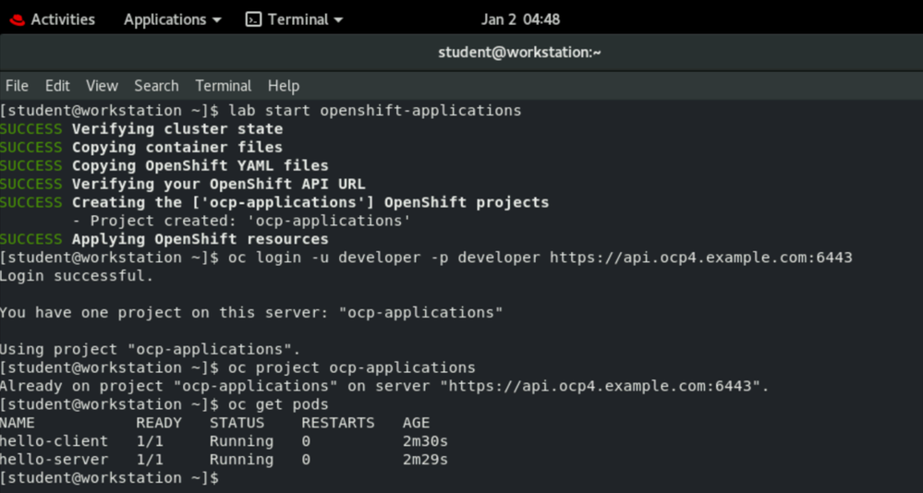923x493 pixels.
Task: Click the arrow beside the top bar Terminal label
Action: (338, 19)
